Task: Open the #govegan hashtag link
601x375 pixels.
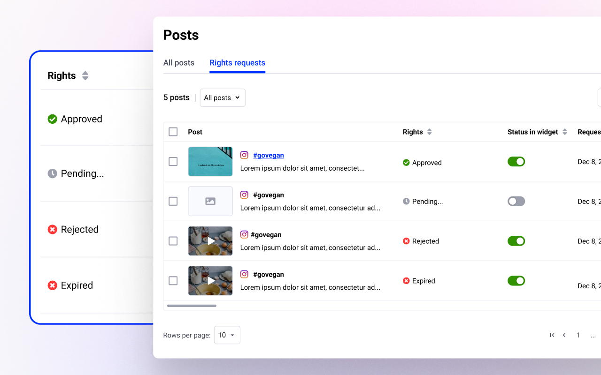Action: pyautogui.click(x=269, y=155)
